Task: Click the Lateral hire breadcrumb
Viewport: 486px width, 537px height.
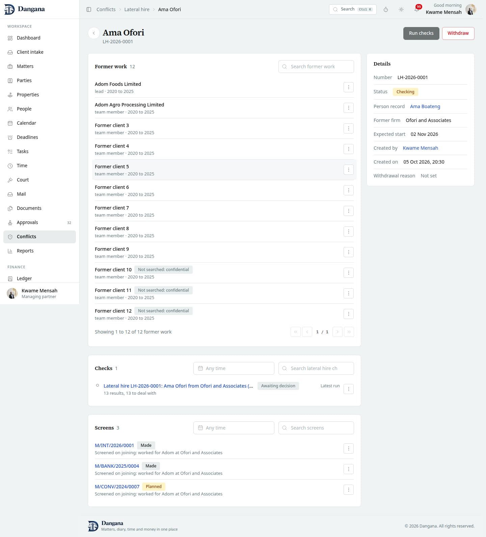Action: [x=137, y=9]
